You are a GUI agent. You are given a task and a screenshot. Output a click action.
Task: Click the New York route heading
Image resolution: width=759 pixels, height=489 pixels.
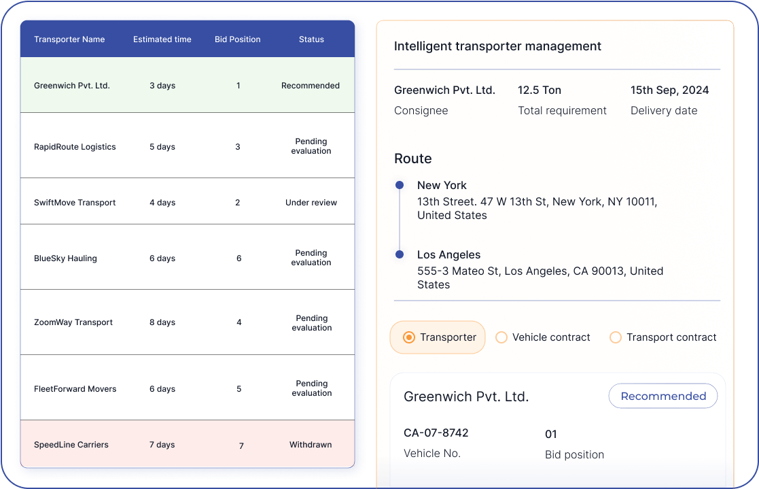[442, 185]
